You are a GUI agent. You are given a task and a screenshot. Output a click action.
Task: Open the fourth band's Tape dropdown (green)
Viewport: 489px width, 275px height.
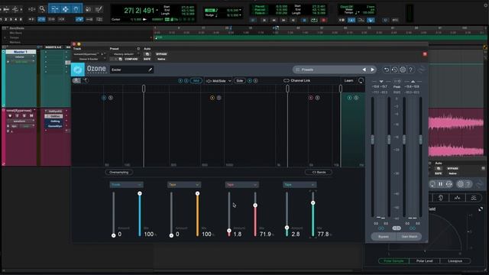[300, 185]
